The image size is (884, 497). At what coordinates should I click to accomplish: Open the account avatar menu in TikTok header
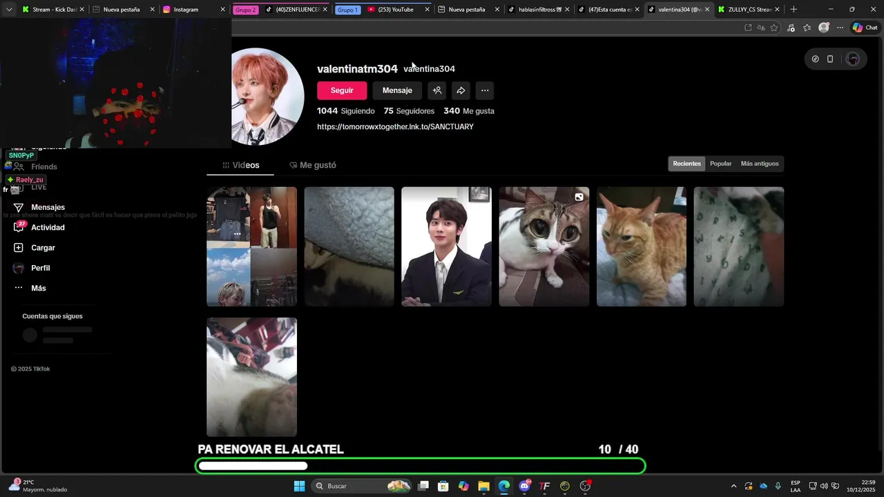click(x=852, y=59)
